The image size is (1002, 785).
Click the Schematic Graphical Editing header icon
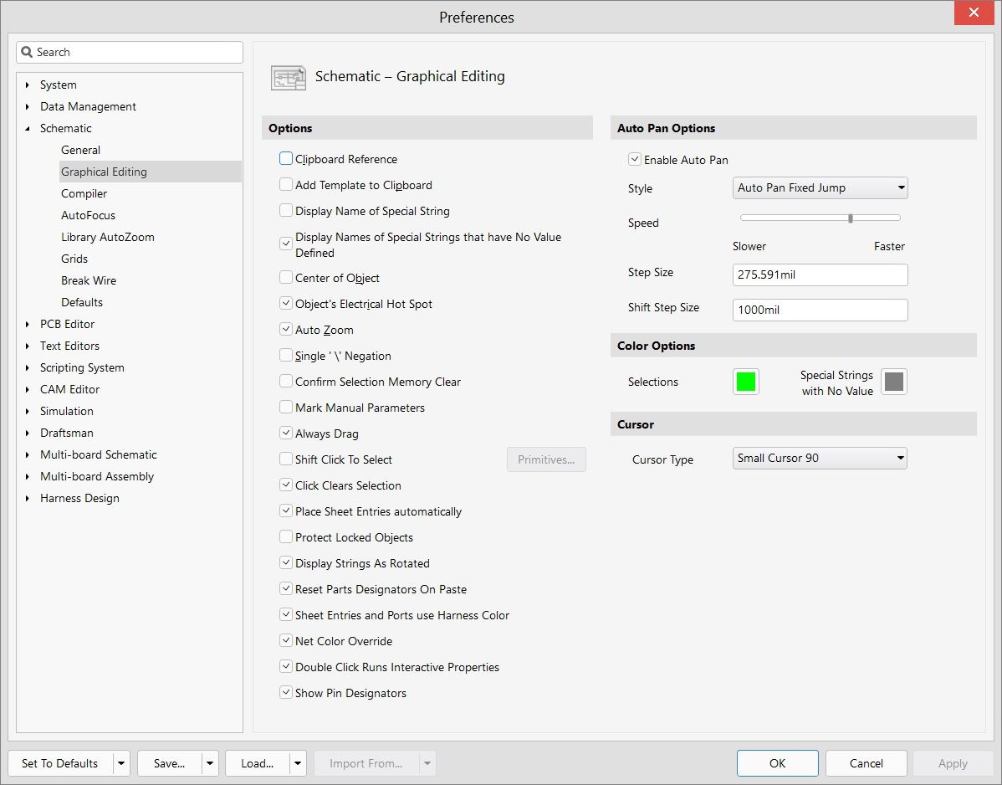289,77
